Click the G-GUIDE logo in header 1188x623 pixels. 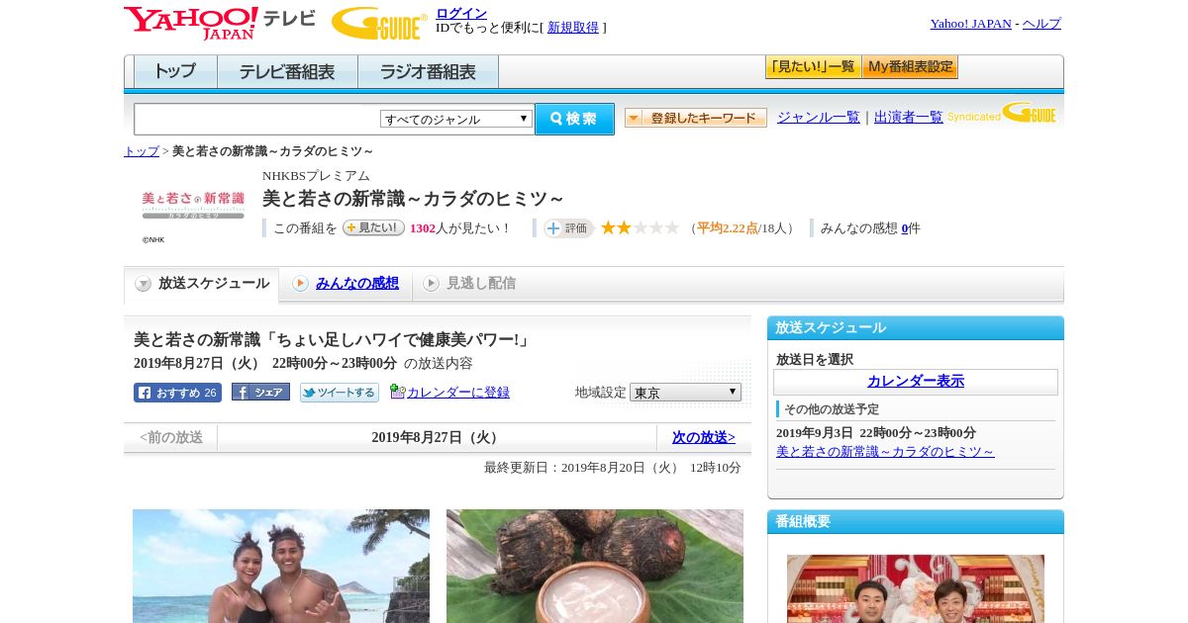pyautogui.click(x=379, y=23)
